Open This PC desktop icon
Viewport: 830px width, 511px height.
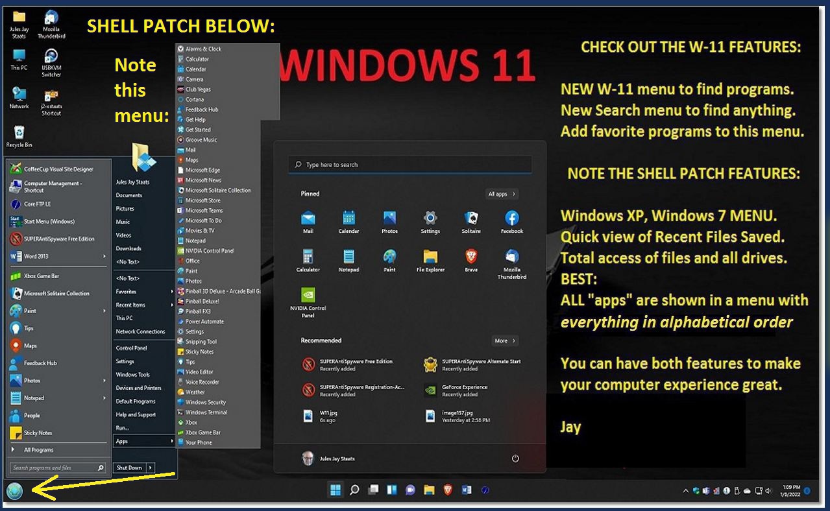coord(19,60)
